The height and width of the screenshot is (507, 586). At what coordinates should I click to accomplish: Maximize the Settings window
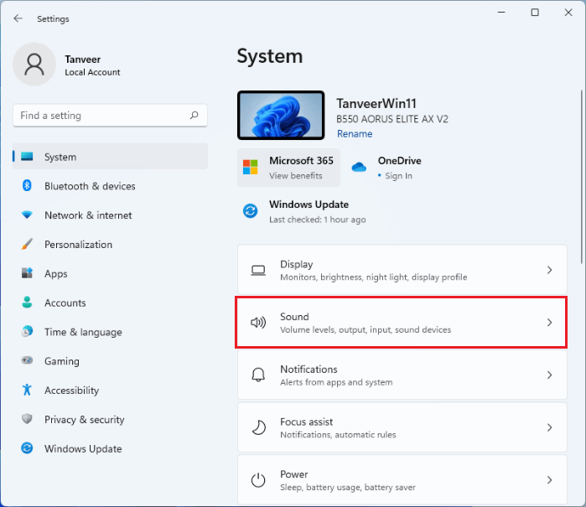pyautogui.click(x=535, y=13)
